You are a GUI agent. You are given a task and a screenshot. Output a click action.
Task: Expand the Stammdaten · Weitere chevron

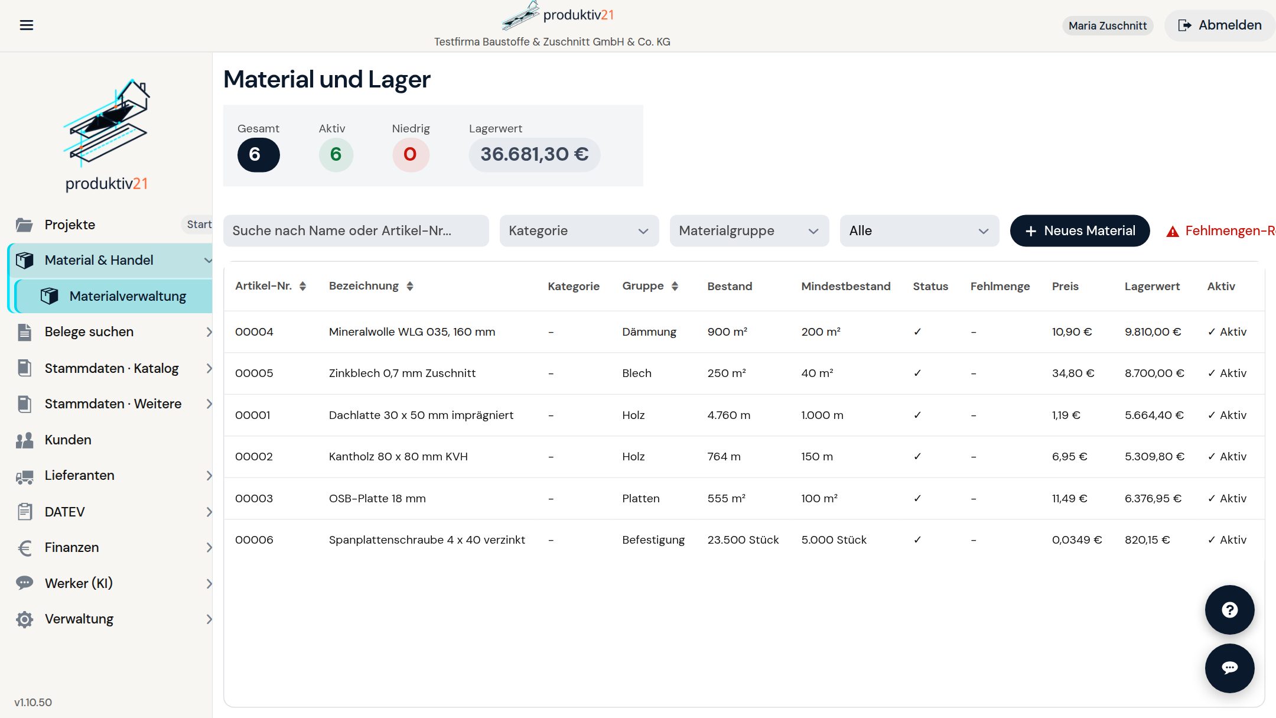click(x=209, y=404)
